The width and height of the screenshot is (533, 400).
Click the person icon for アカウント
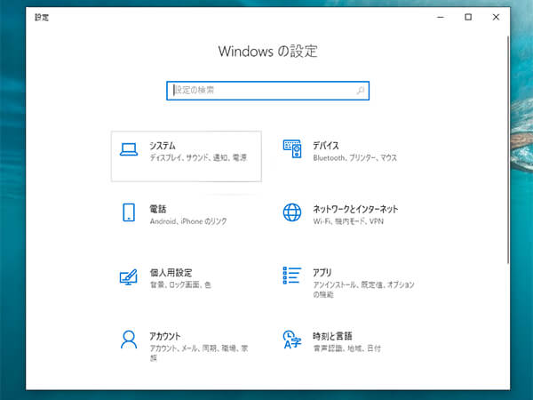click(x=129, y=340)
